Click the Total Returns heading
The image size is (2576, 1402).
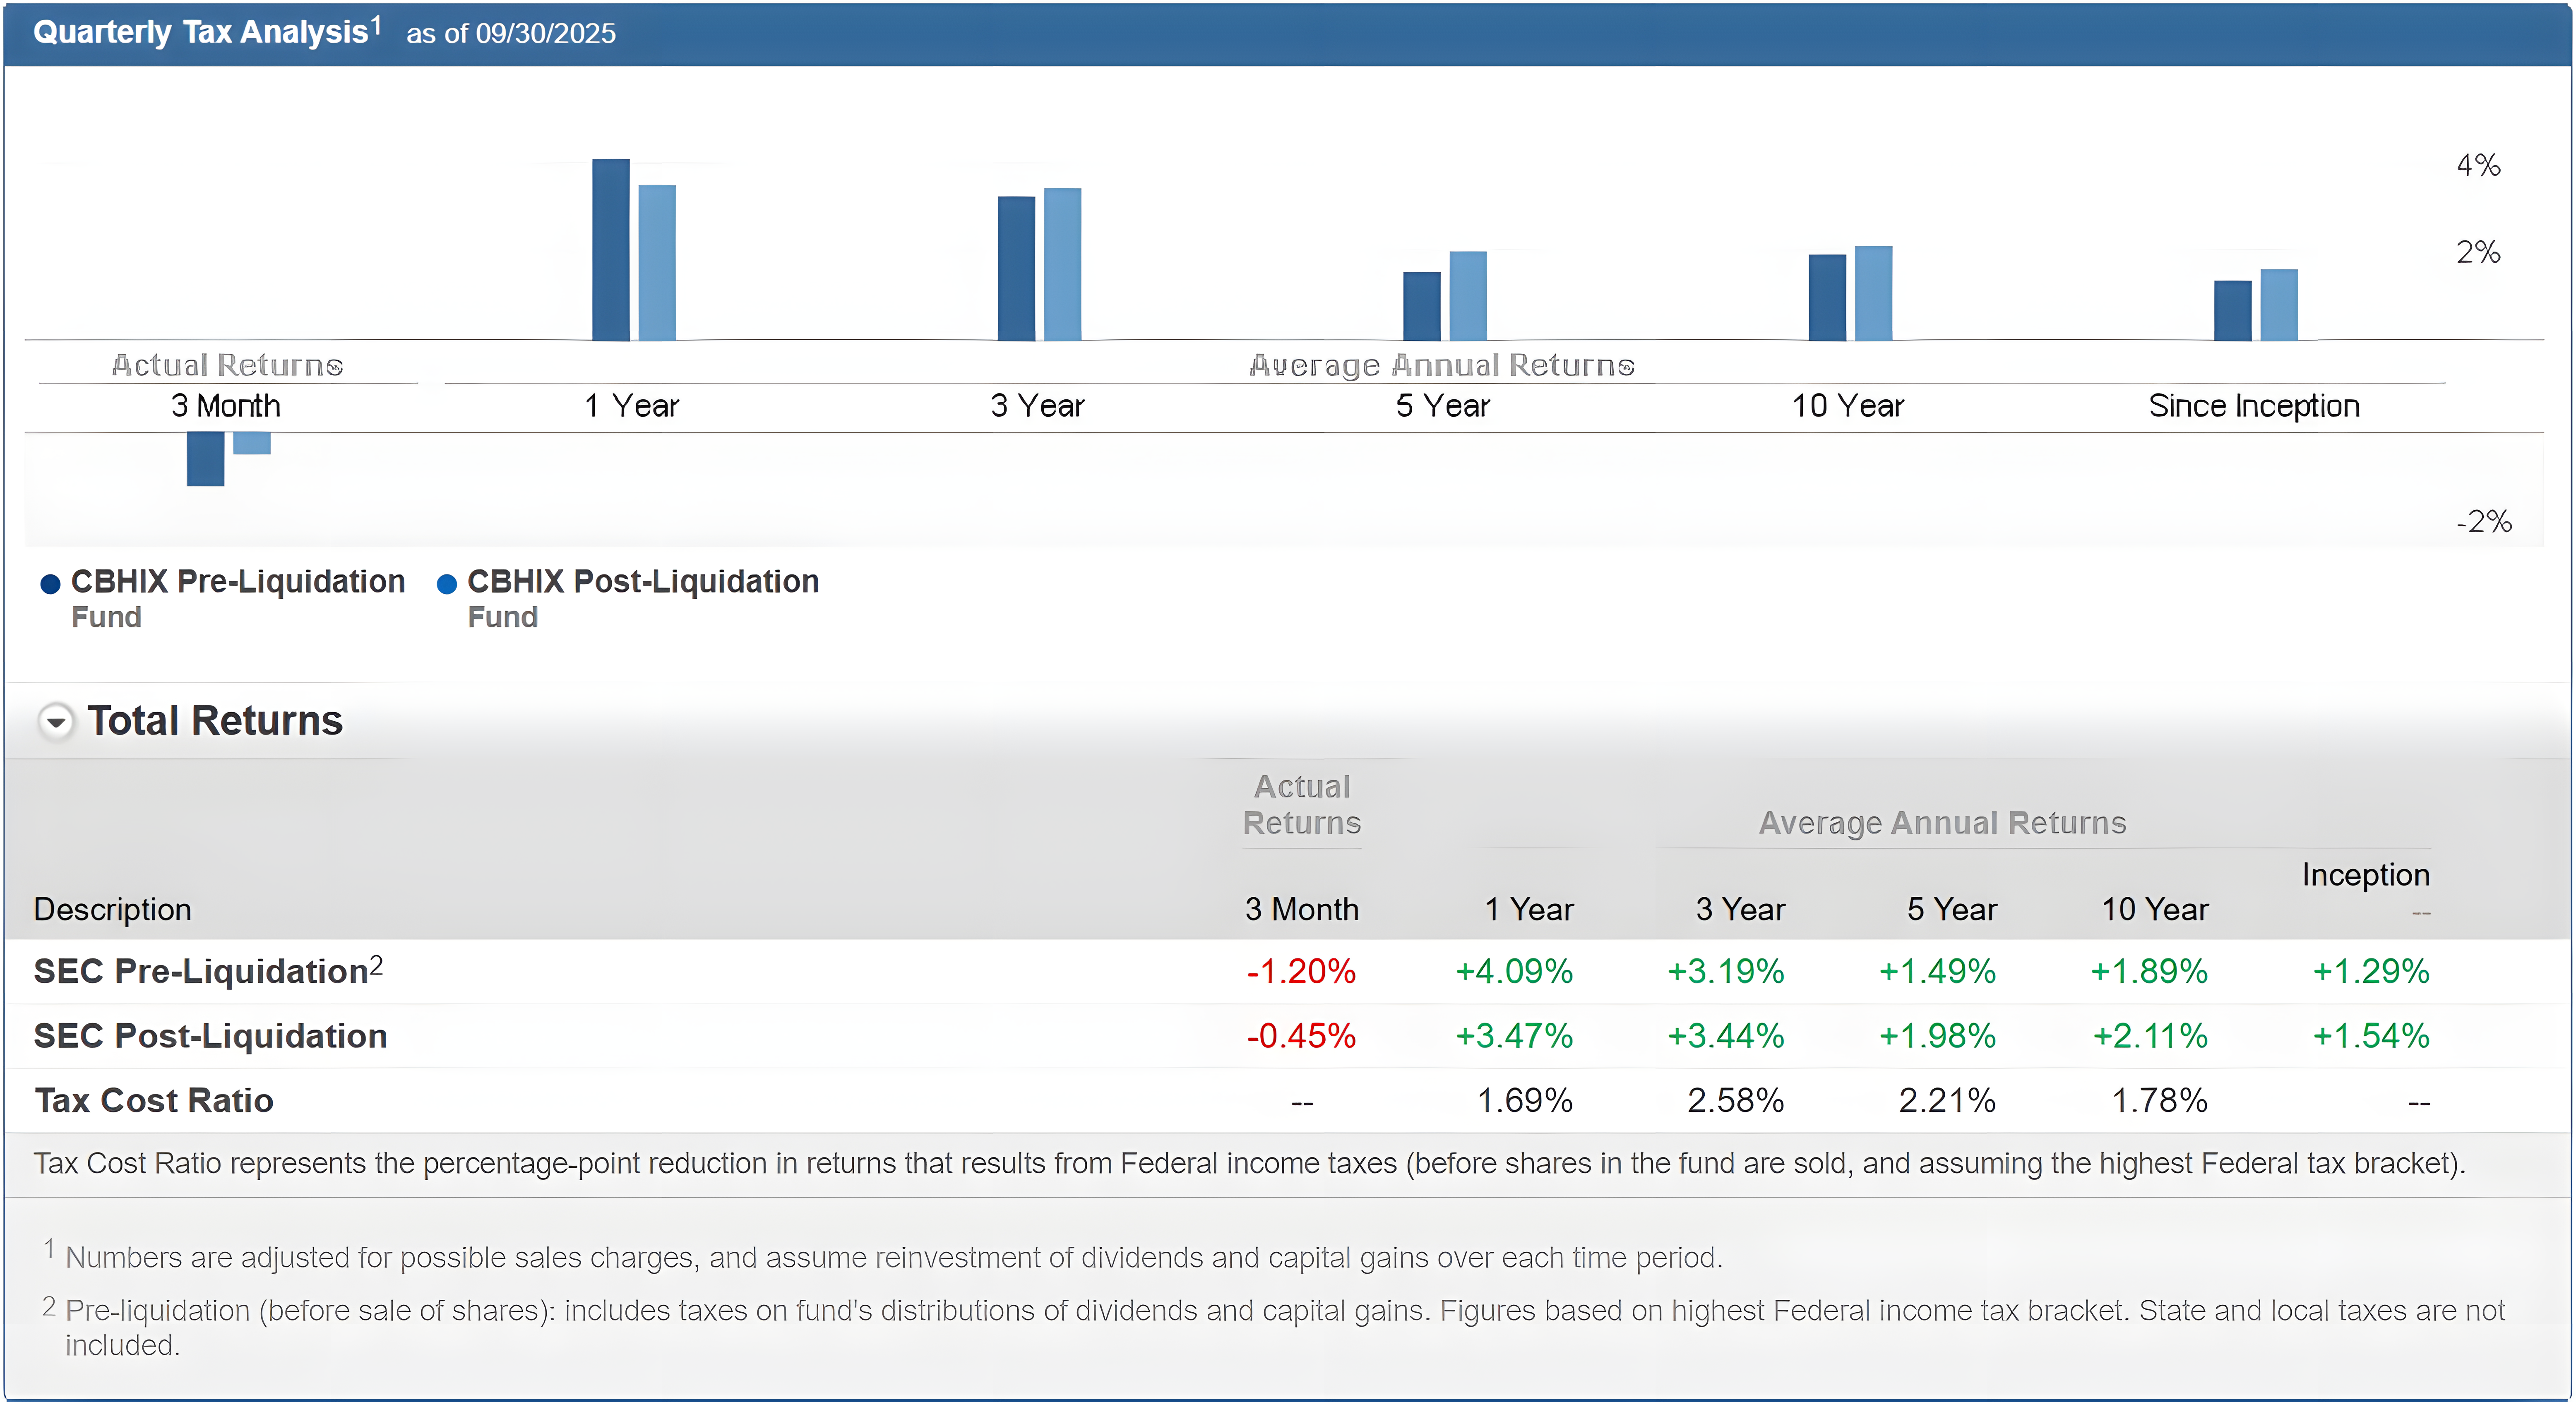[x=215, y=721]
